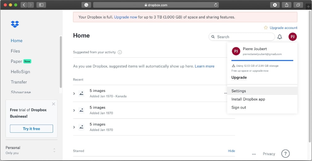Click the Safari downloads icon
The height and width of the screenshot is (161, 312).
(x=275, y=5)
